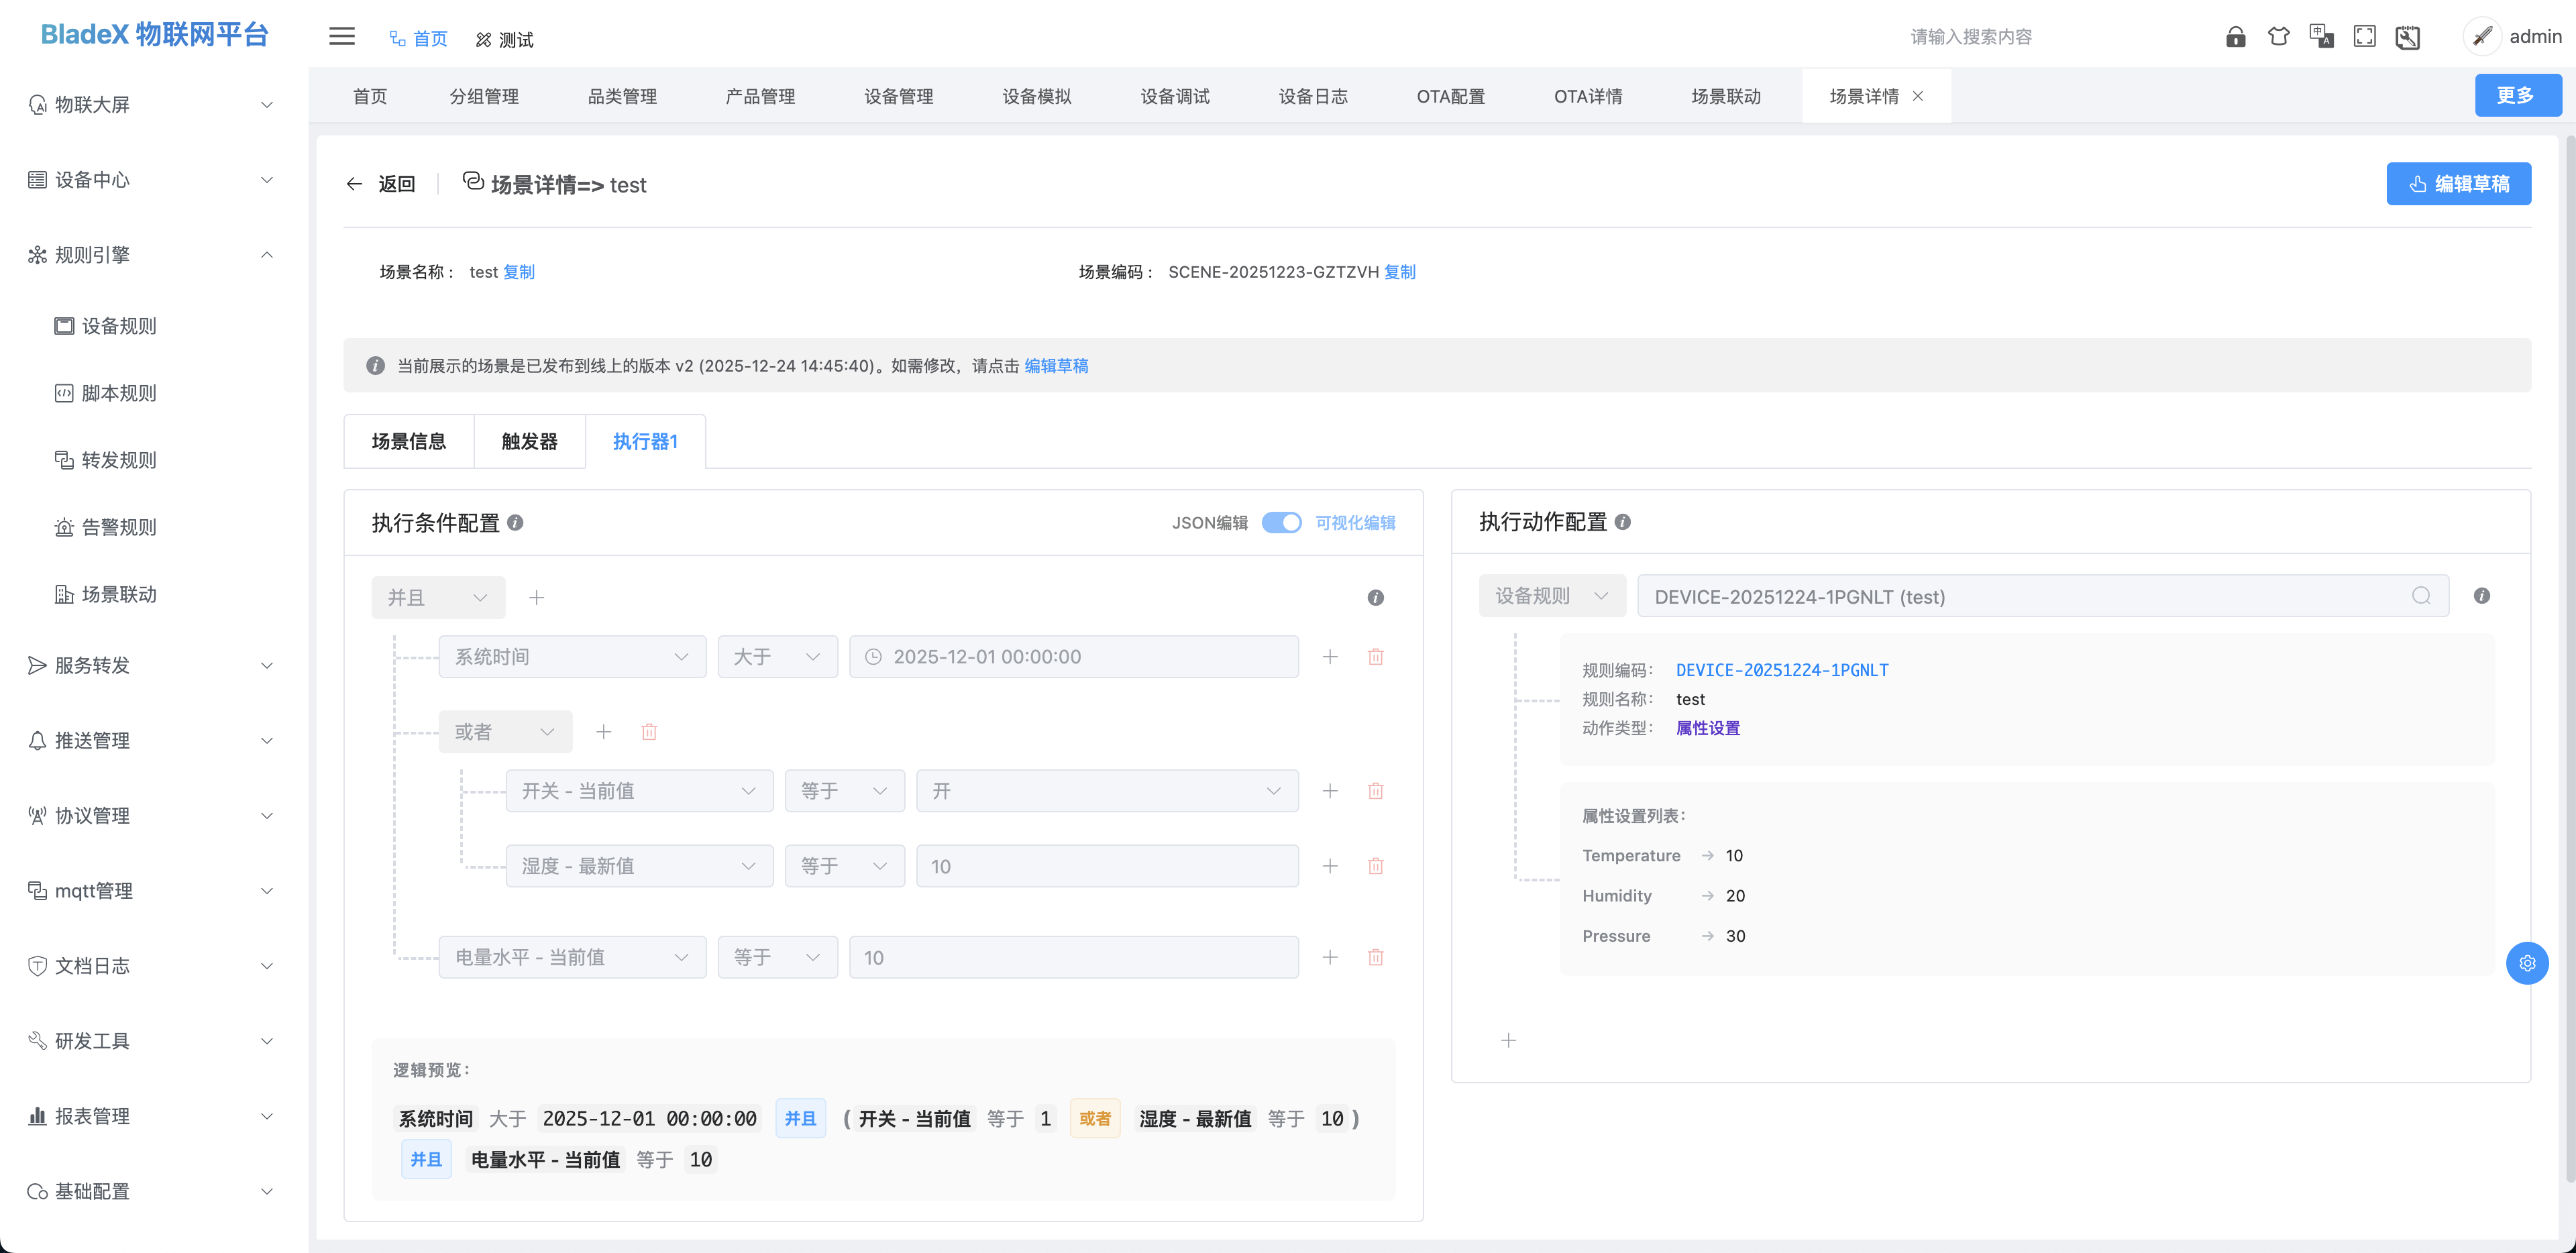
Task: Open the top-level 并且 logic dropdown
Action: (x=438, y=598)
